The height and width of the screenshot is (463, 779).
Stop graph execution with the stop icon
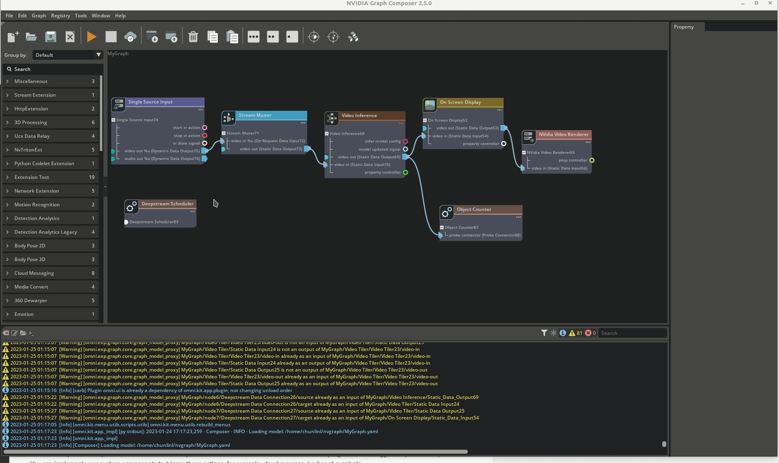[111, 37]
